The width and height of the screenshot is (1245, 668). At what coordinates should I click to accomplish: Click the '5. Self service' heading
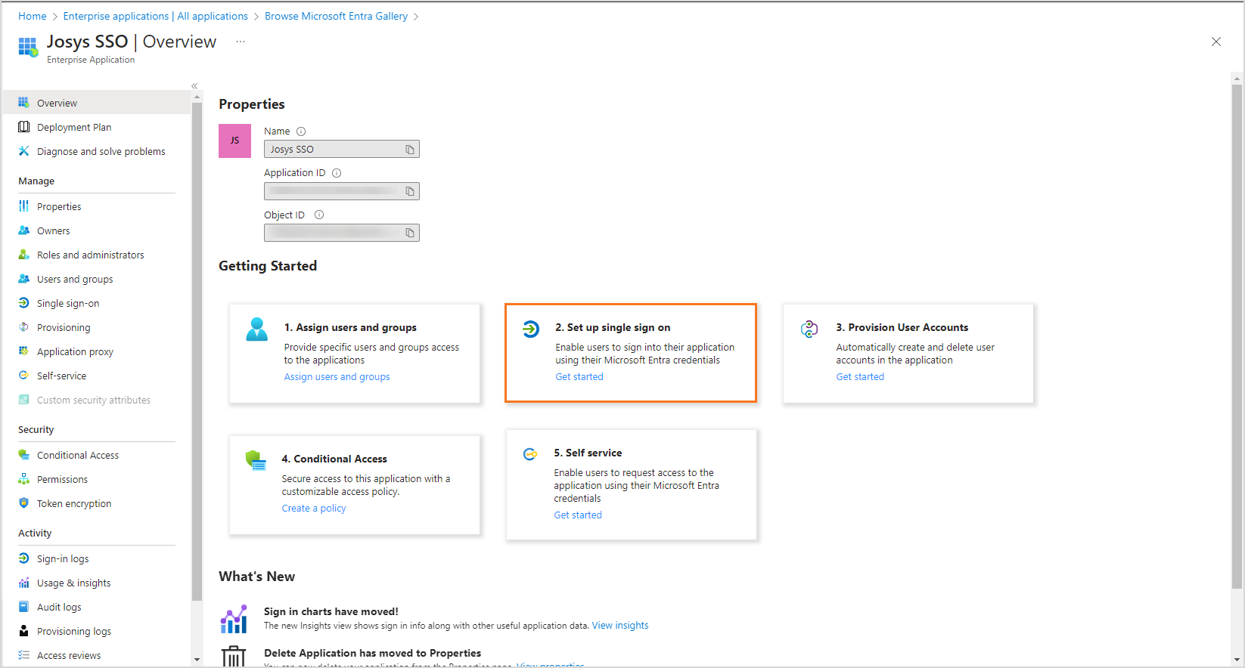click(588, 453)
